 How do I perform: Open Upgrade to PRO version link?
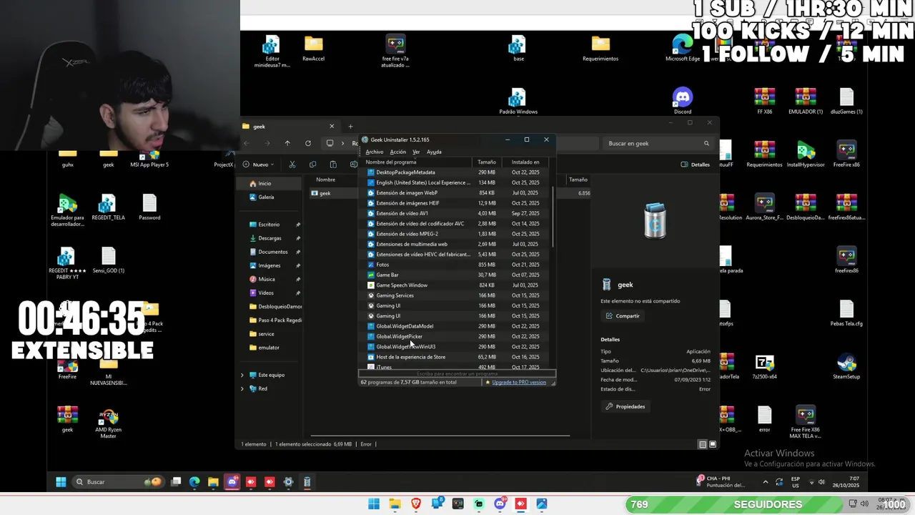pos(518,383)
